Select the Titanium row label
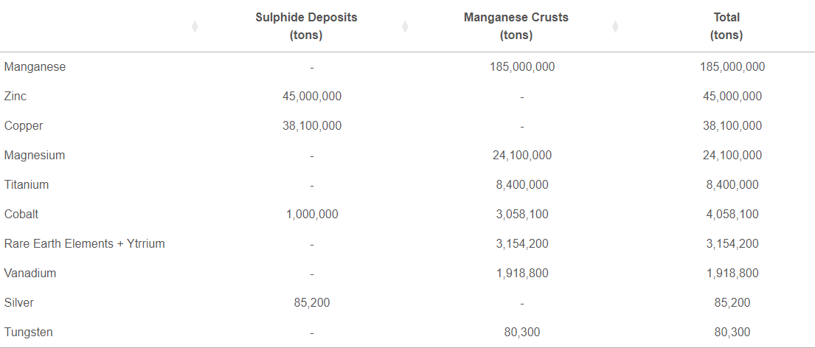The width and height of the screenshot is (815, 348). 27,184
